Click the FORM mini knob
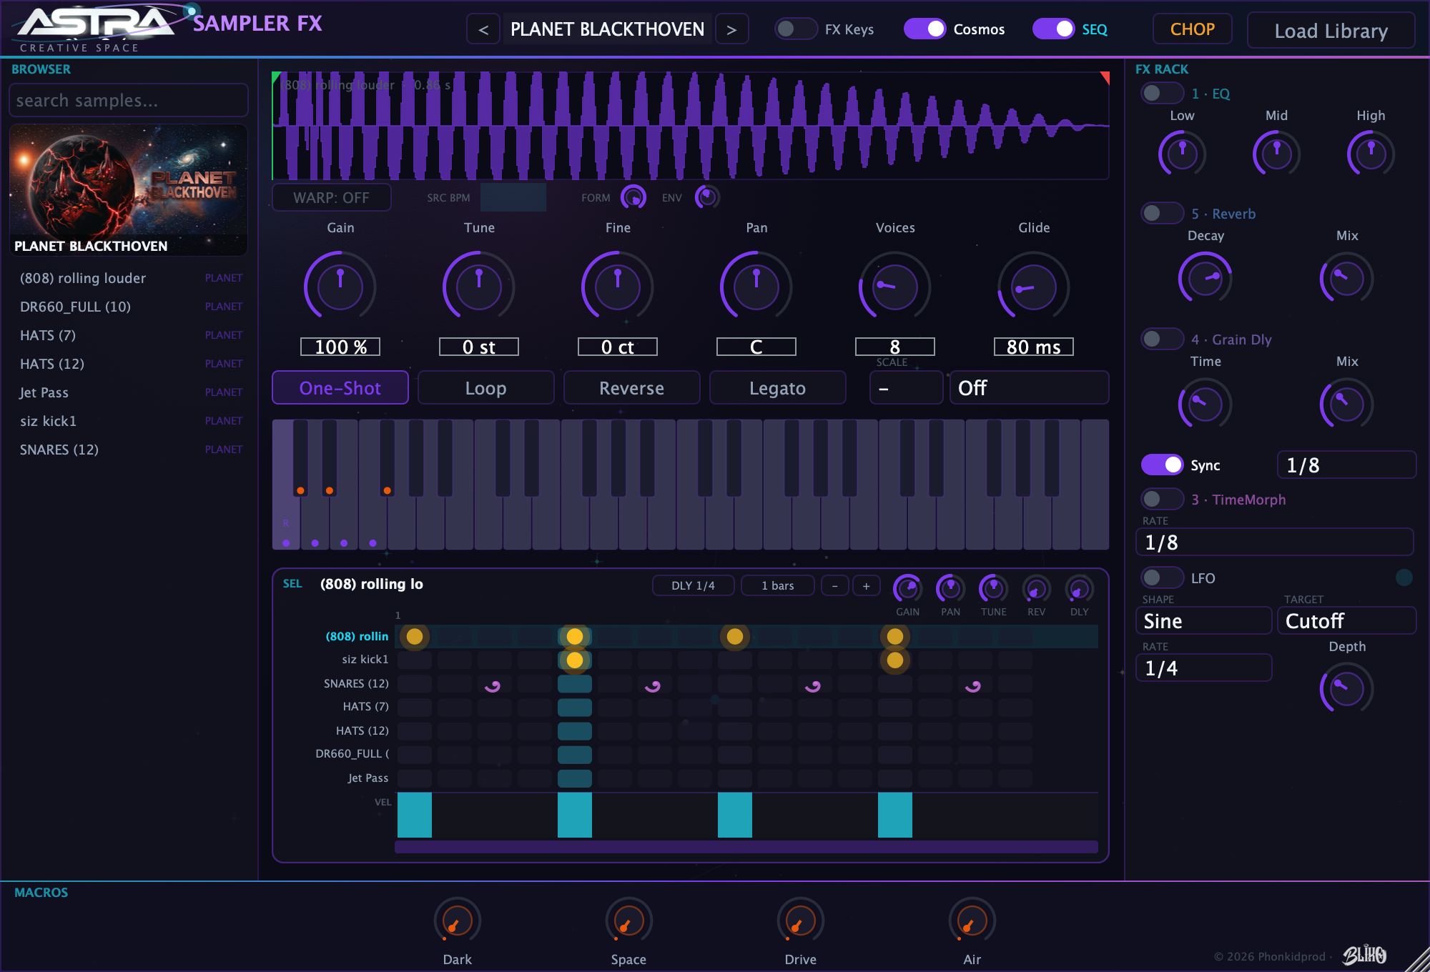Viewport: 1430px width, 972px height. click(633, 197)
